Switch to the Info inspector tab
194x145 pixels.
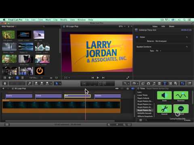pos(163,26)
